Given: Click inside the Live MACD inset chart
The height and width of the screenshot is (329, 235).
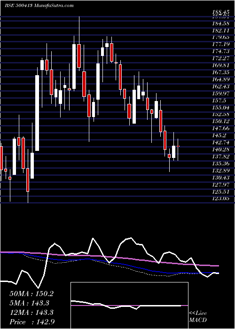Looking at the screenshot, I should [129, 305].
